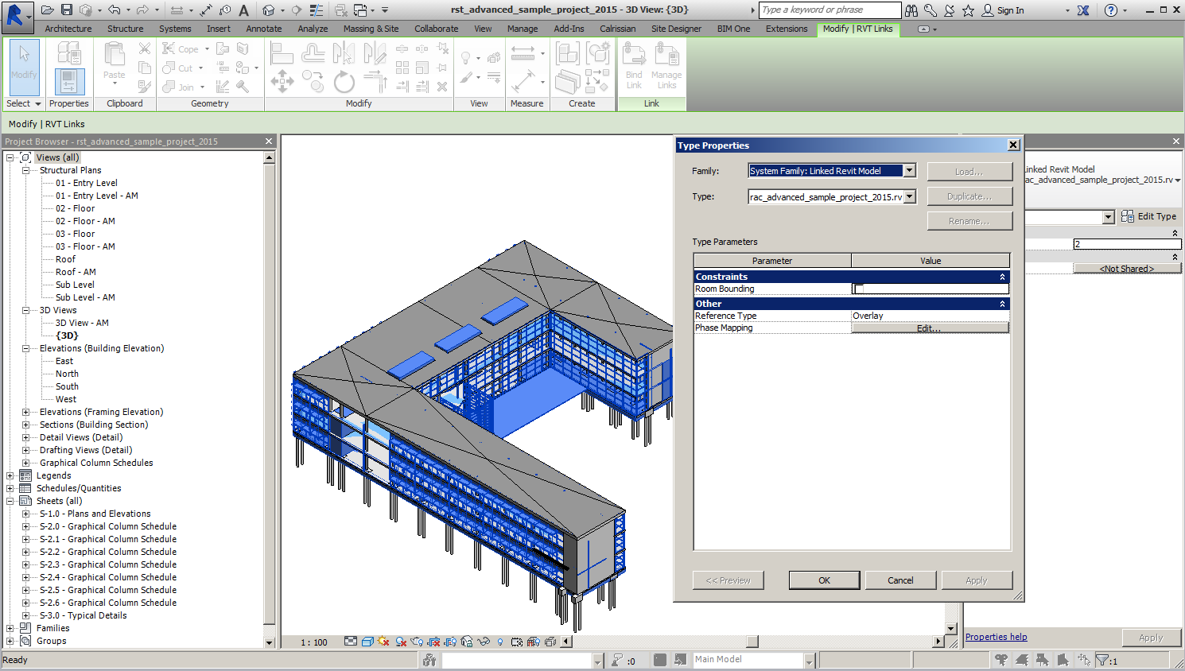Select sheet S-3.0 - Typical Details
The height and width of the screenshot is (671, 1185).
[83, 615]
